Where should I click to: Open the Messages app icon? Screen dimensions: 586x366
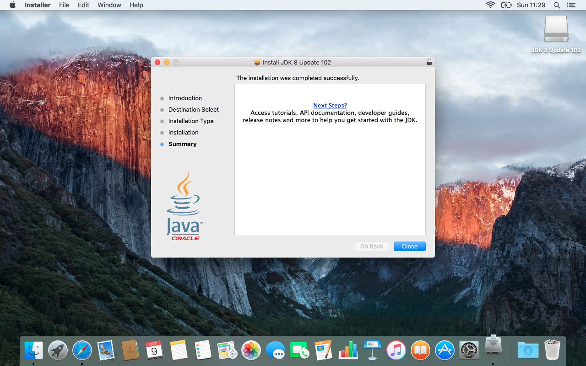coord(275,350)
